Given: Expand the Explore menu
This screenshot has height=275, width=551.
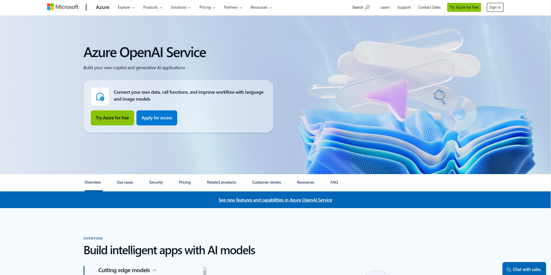Looking at the screenshot, I should pyautogui.click(x=126, y=7).
